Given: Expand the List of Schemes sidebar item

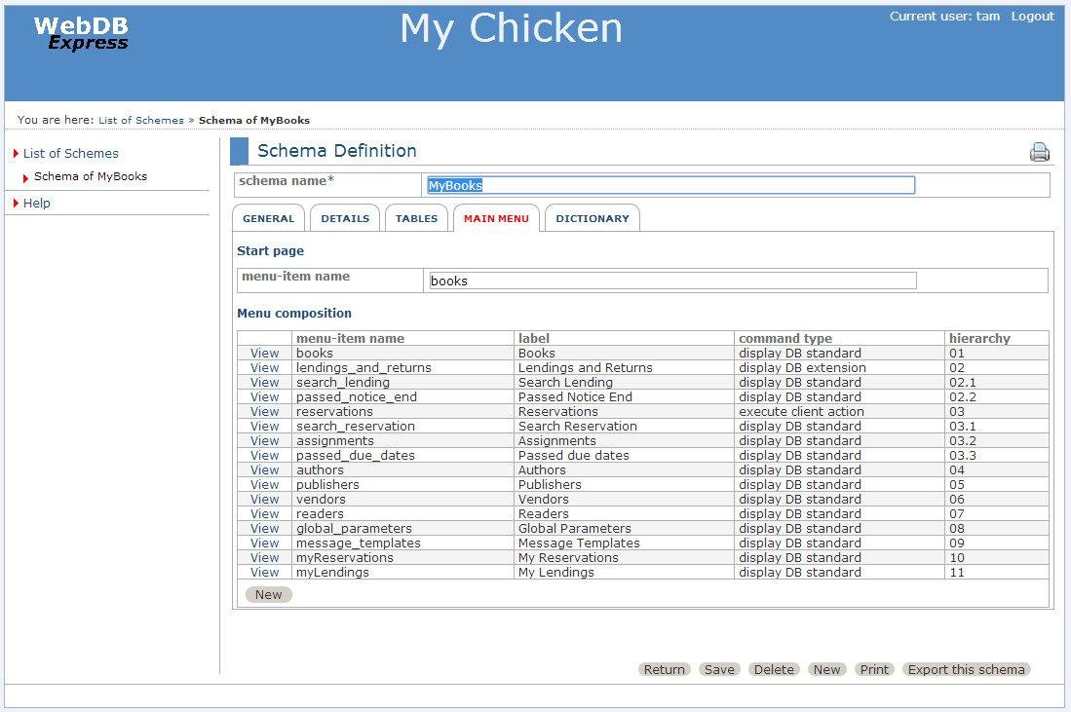Looking at the screenshot, I should [70, 154].
